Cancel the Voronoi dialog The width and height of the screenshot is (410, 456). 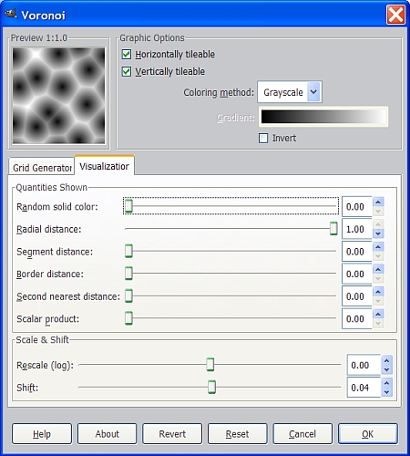pyautogui.click(x=302, y=434)
